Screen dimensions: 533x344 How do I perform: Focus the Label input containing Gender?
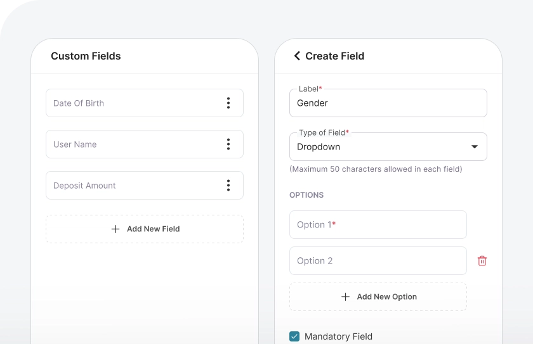(x=388, y=103)
